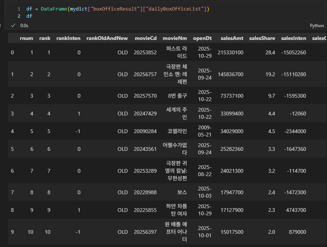Click openDt value 2025-10-03
This screenshot has width=327, height=247.
[205, 192]
